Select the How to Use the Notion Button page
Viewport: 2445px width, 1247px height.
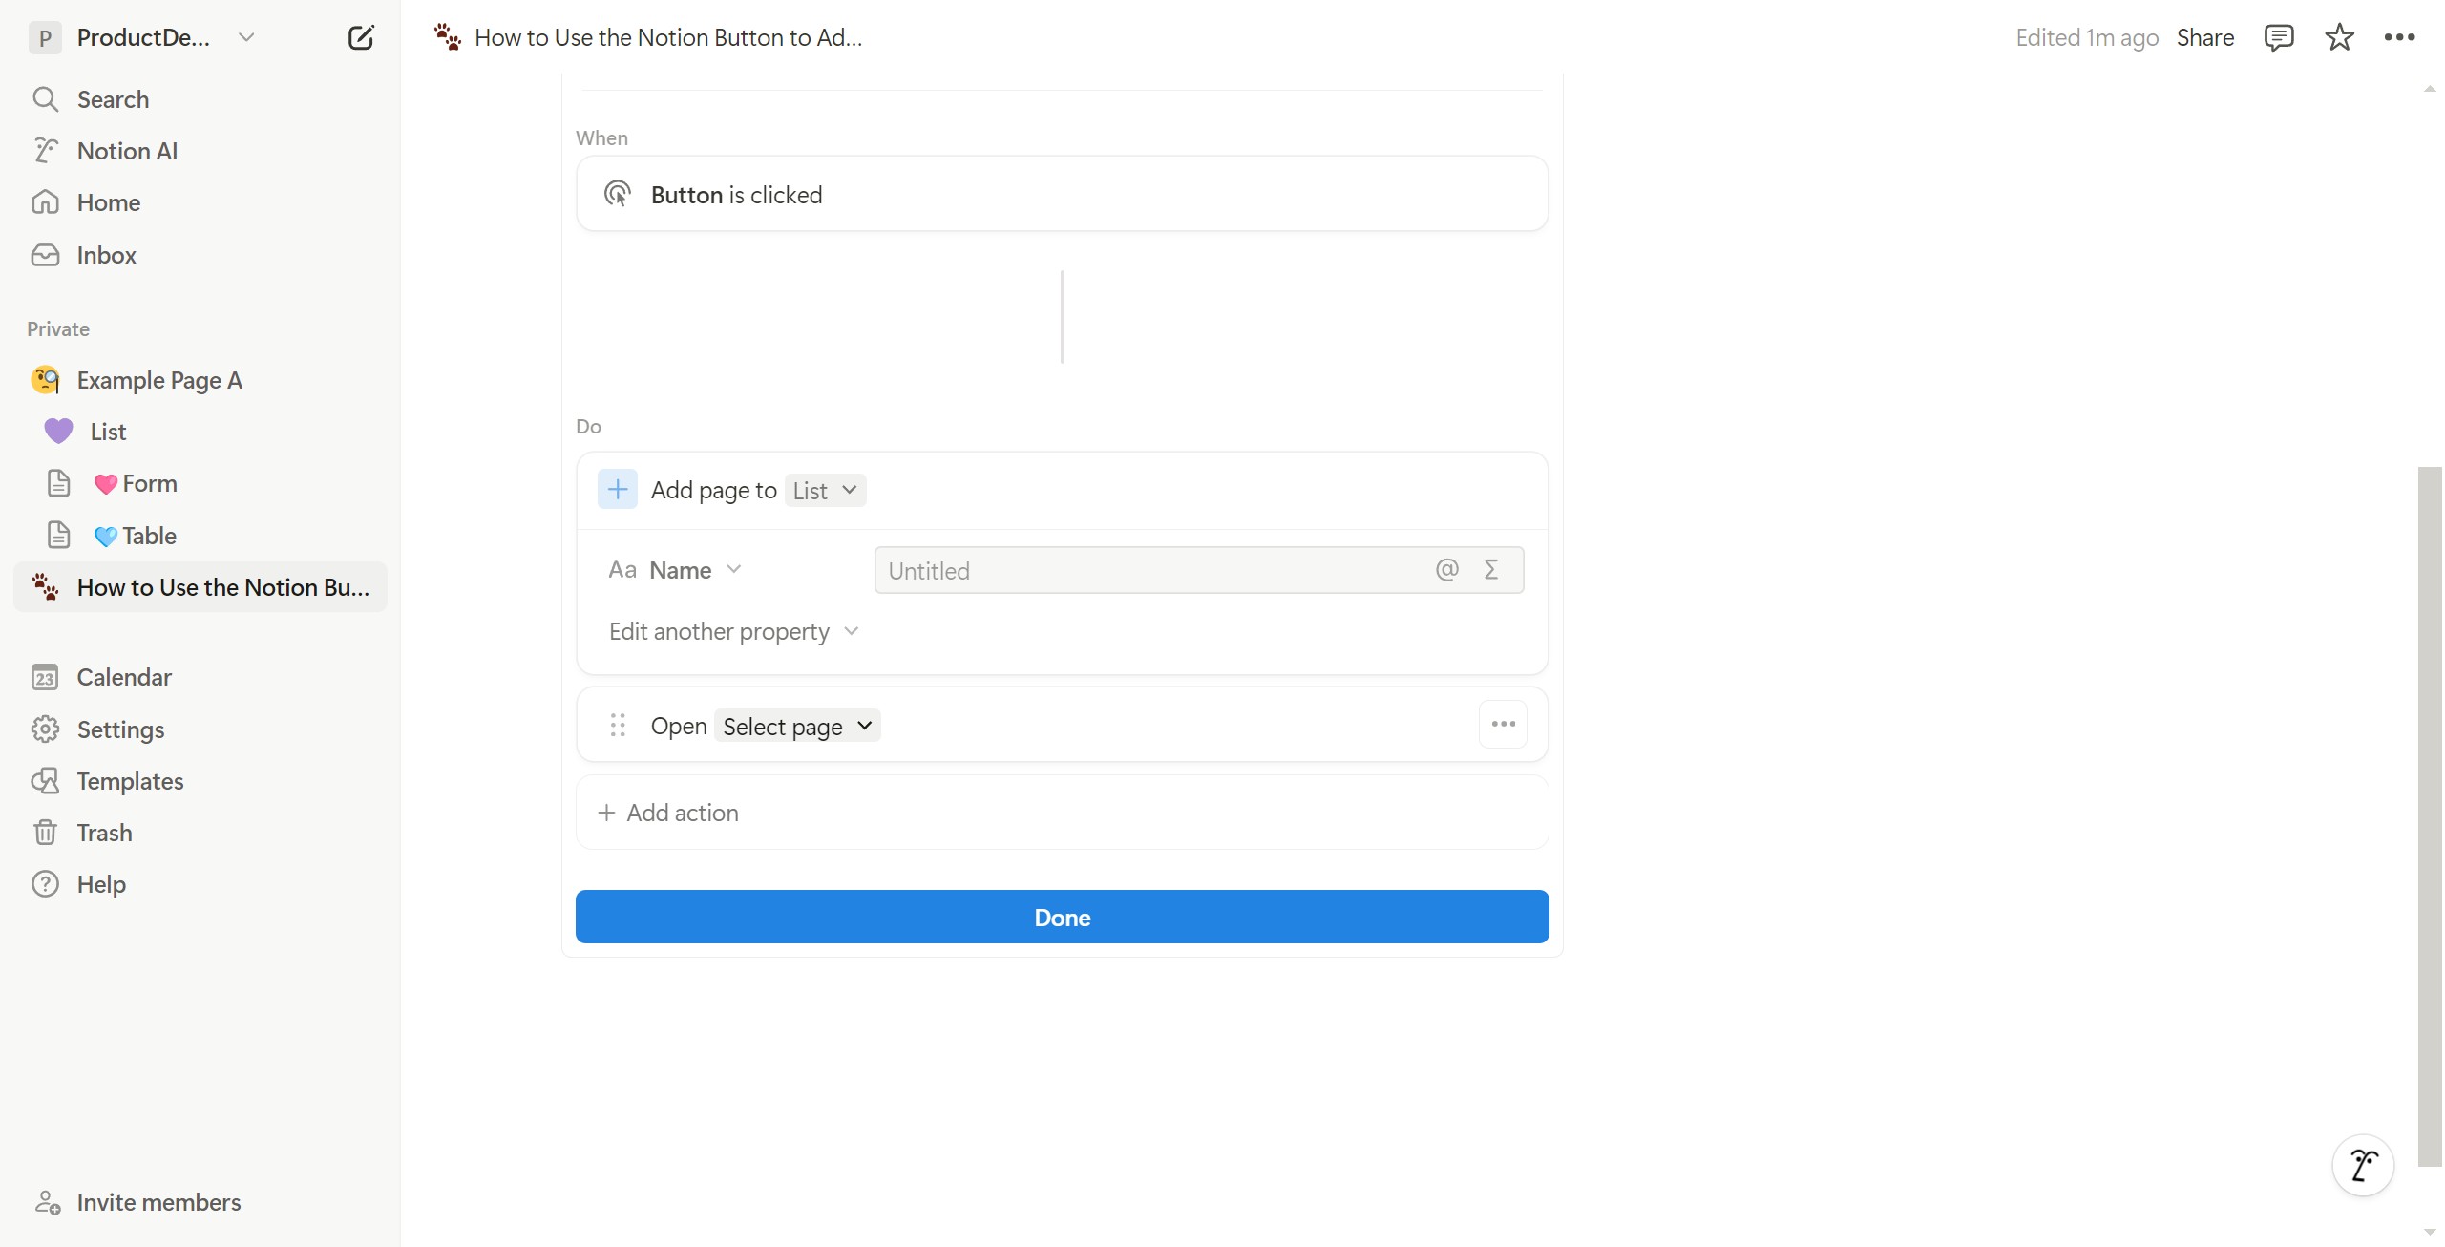200,587
